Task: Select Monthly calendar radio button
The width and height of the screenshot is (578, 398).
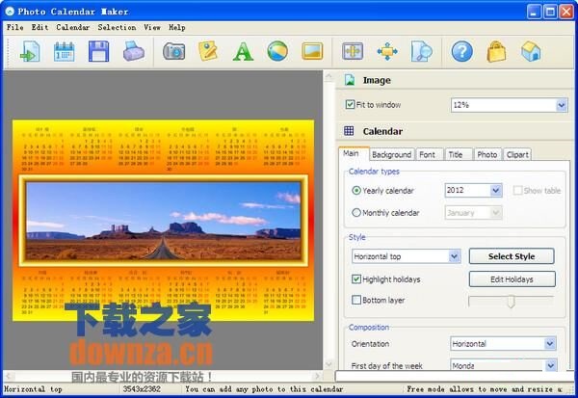Action: coord(356,213)
